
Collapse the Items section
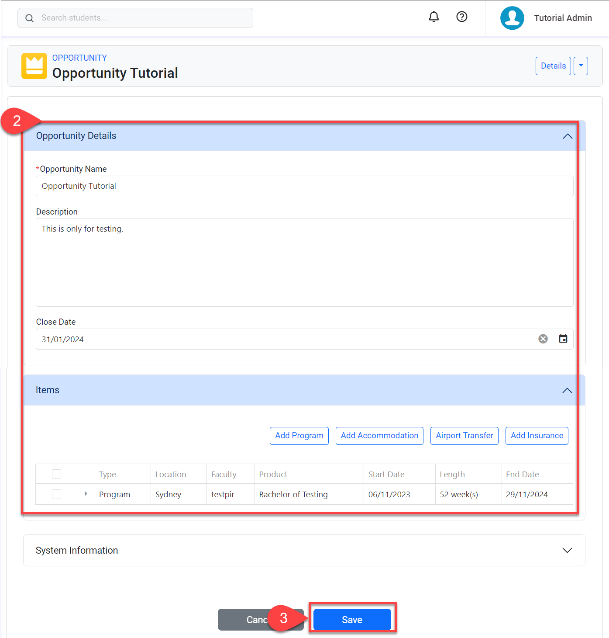coord(567,391)
